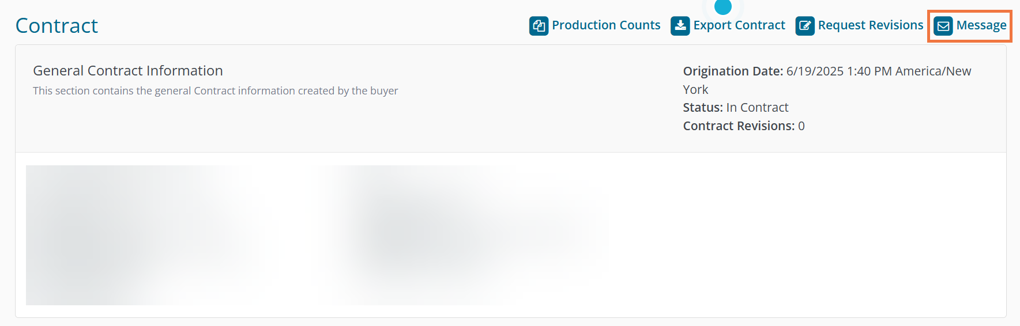Viewport: 1020px width, 326px height.
Task: Click the Contract Revisions count 0
Action: [x=801, y=126]
